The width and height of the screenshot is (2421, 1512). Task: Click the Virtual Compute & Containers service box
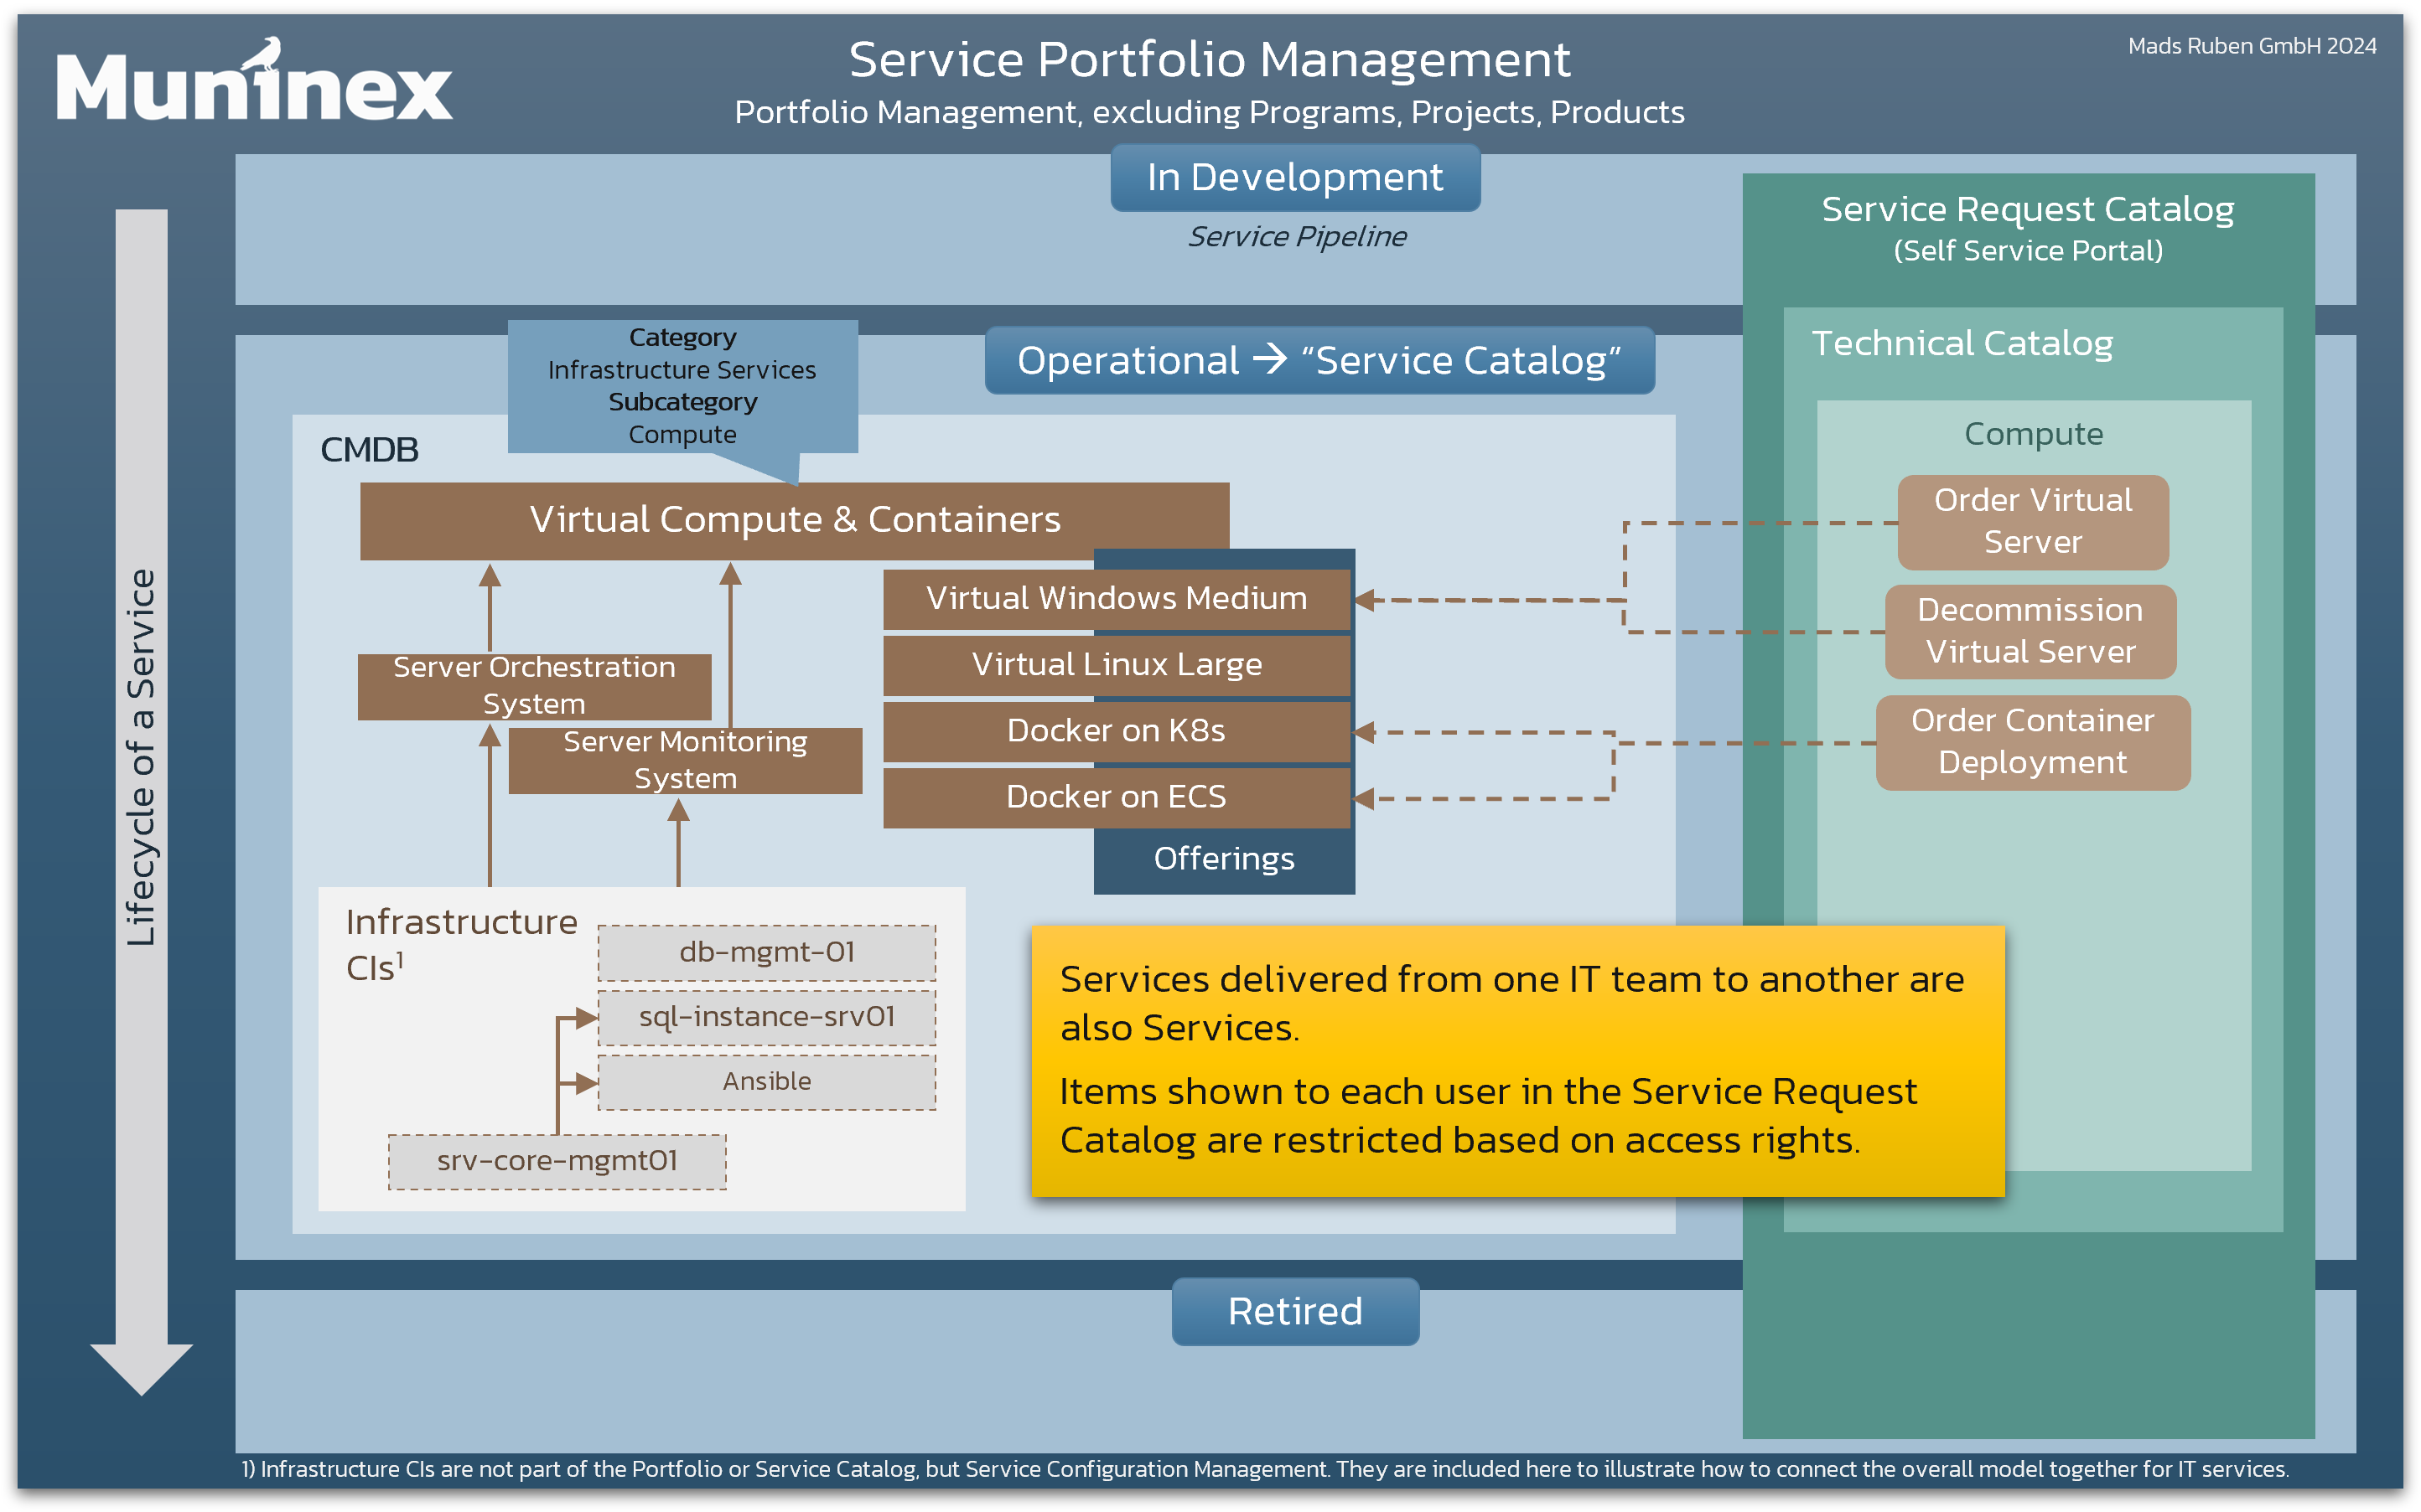pos(795,520)
